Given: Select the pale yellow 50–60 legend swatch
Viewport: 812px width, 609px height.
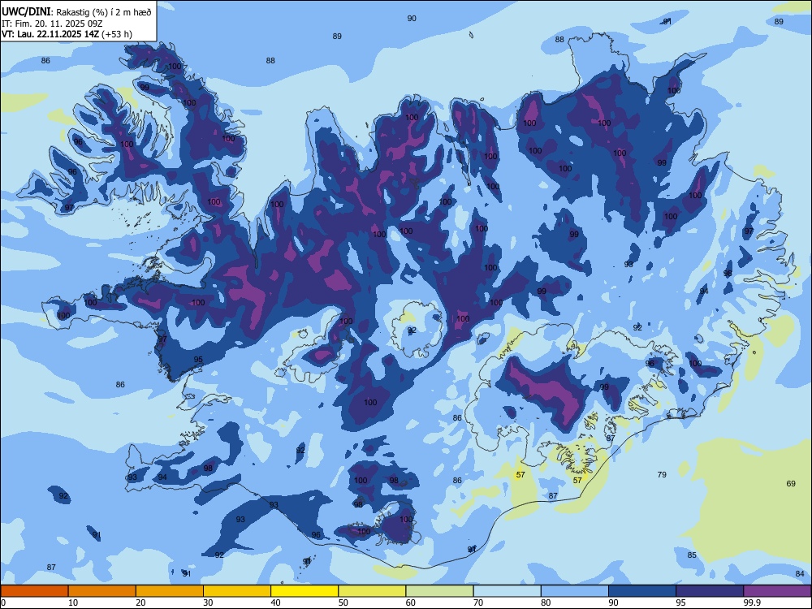Looking at the screenshot, I should coord(372,591).
